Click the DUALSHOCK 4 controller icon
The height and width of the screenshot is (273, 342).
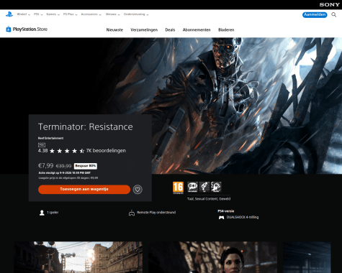pyautogui.click(x=221, y=218)
